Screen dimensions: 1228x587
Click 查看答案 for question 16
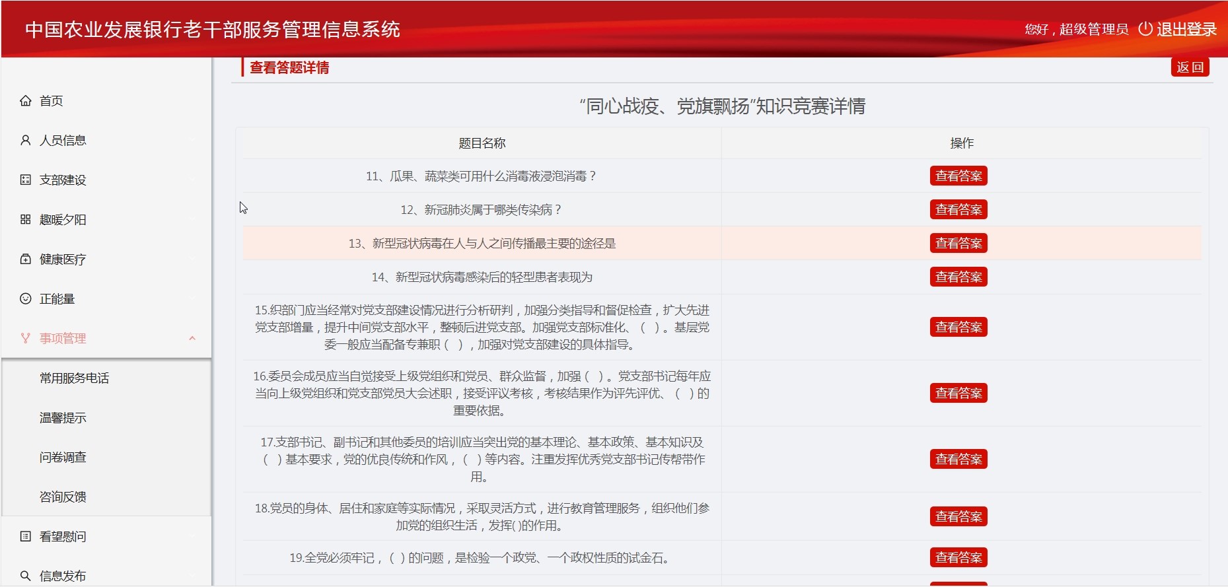tap(958, 393)
